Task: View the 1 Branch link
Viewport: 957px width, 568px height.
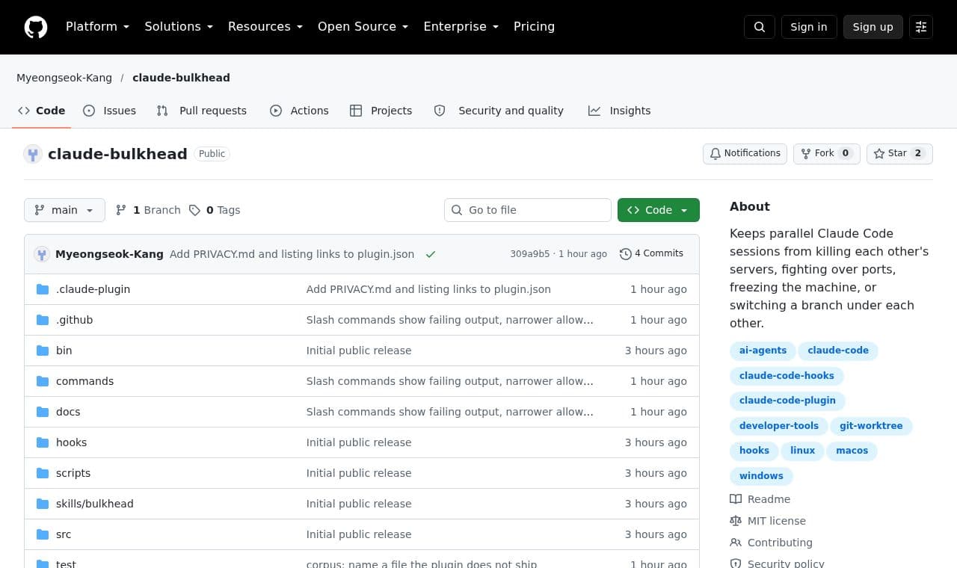Action: pos(148,210)
